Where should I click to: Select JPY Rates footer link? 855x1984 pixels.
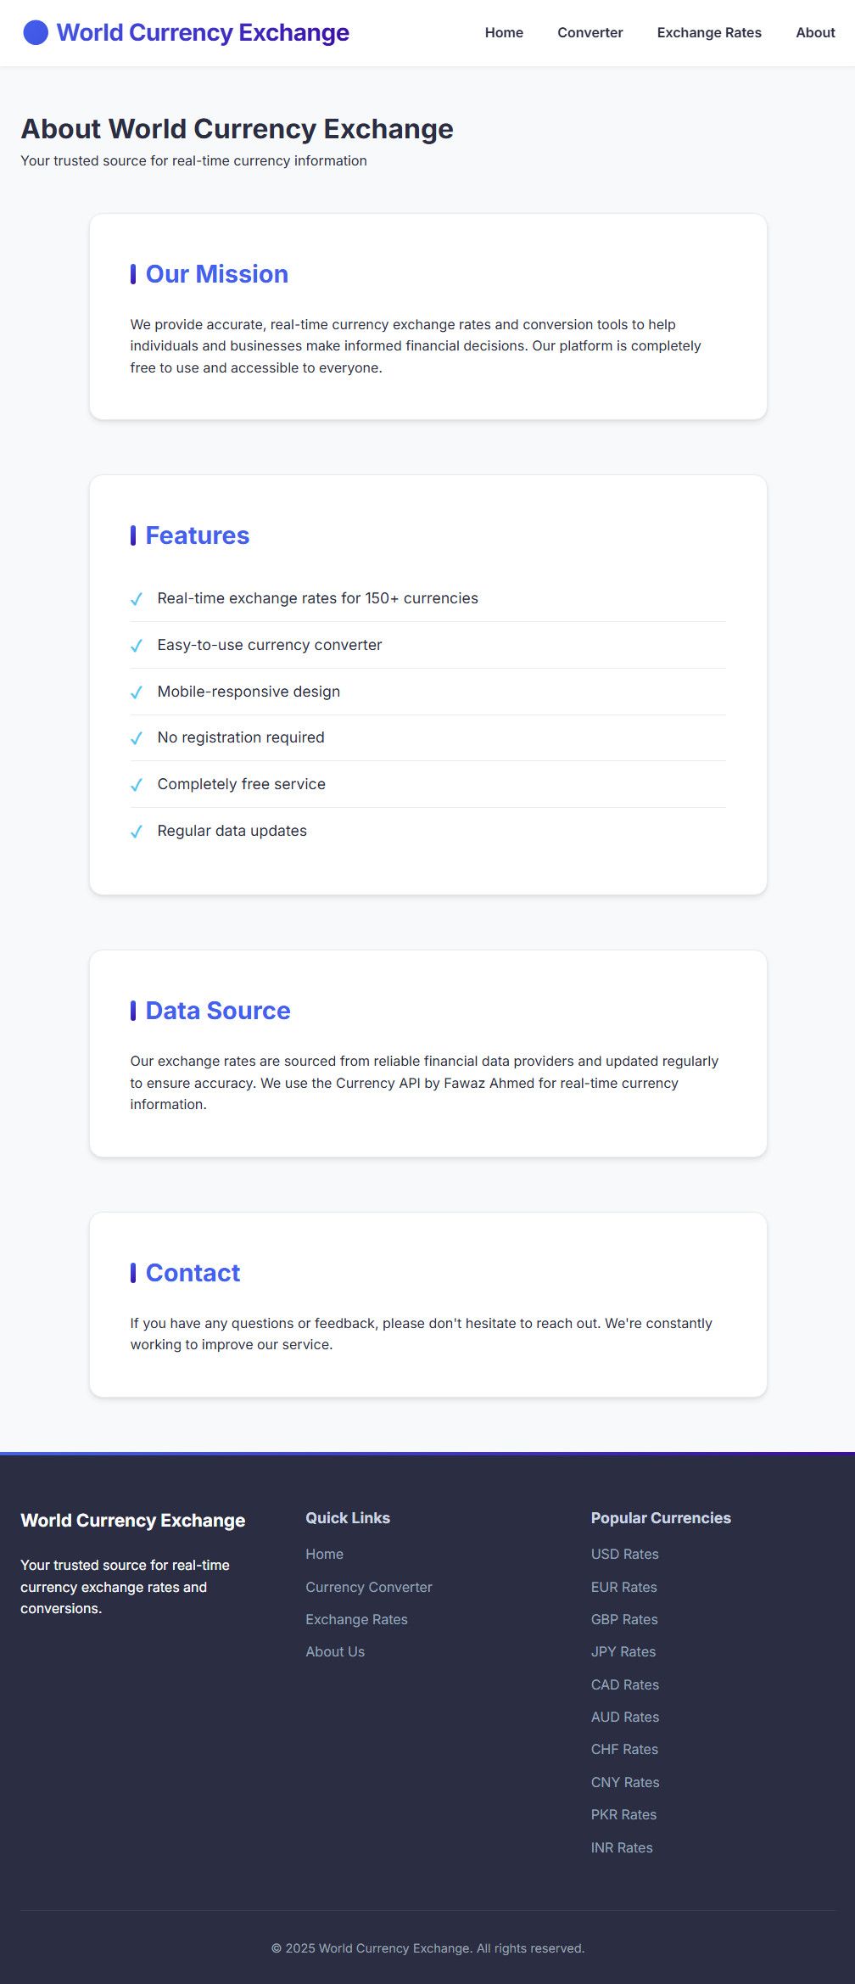tap(623, 1651)
